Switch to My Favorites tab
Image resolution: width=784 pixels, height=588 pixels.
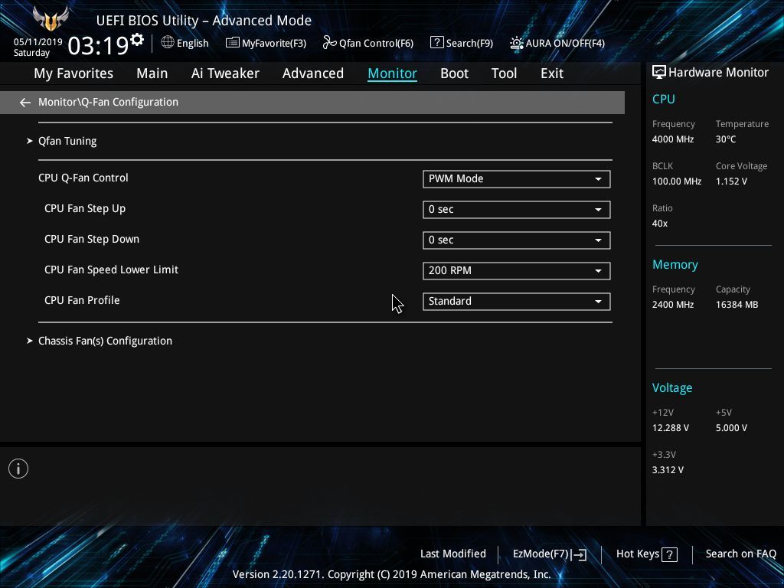(73, 73)
